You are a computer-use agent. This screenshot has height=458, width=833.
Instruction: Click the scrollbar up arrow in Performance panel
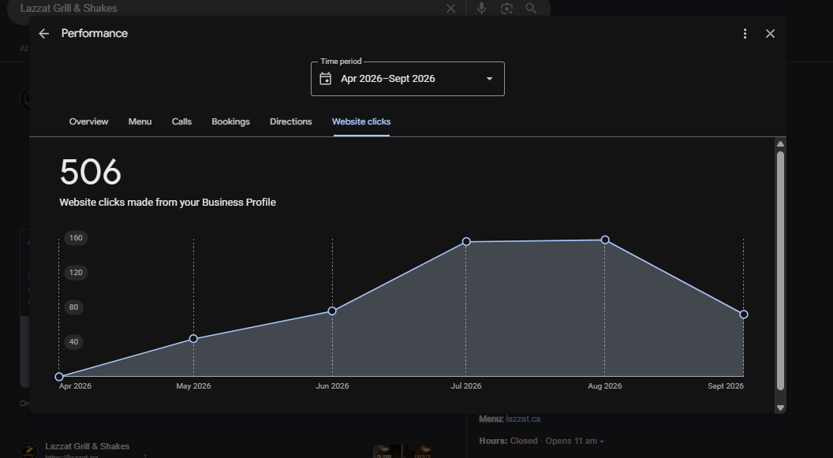(780, 144)
